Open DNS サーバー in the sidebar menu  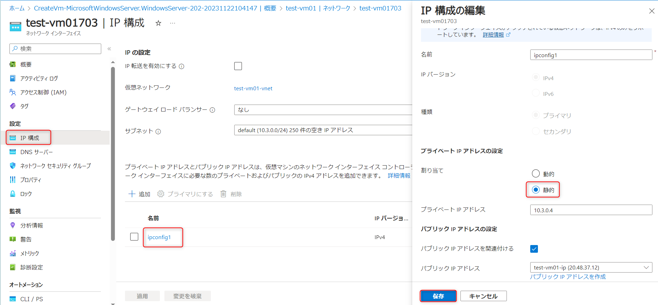click(36, 152)
